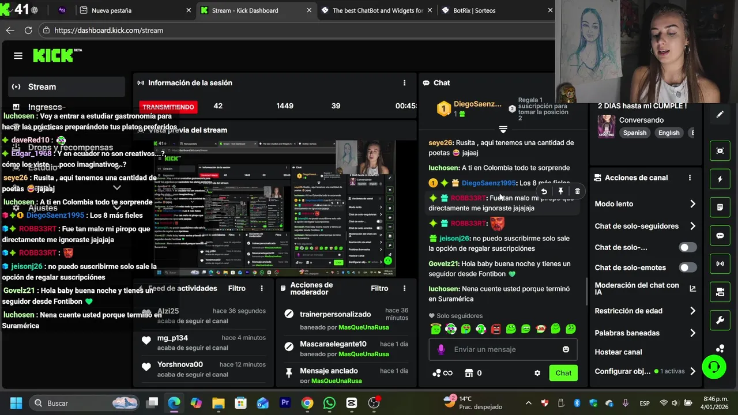
Task: Click the chat scrollbar thumb
Action: pos(587,292)
